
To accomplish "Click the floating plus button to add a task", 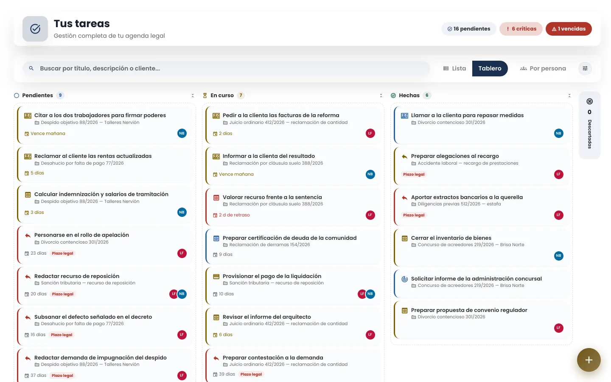I will click(x=589, y=360).
